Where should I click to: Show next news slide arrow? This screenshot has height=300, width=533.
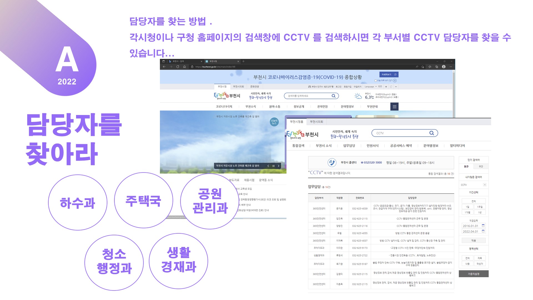[278, 166]
